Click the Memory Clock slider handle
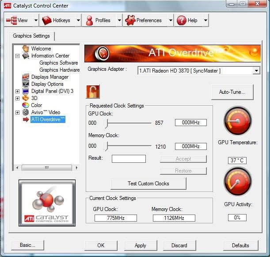 point(106,146)
